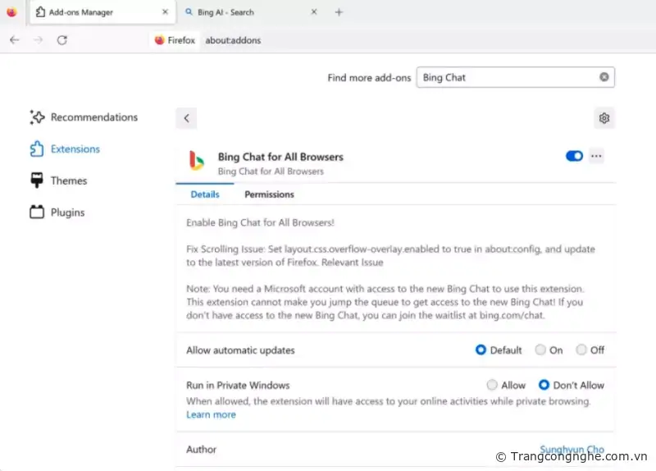656x471 pixels.
Task: Reload the page with the refresh icon
Action: click(x=61, y=40)
